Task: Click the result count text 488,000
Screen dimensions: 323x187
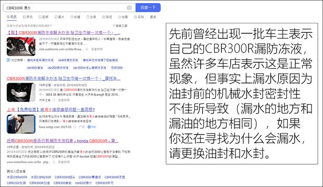Action: point(29,26)
